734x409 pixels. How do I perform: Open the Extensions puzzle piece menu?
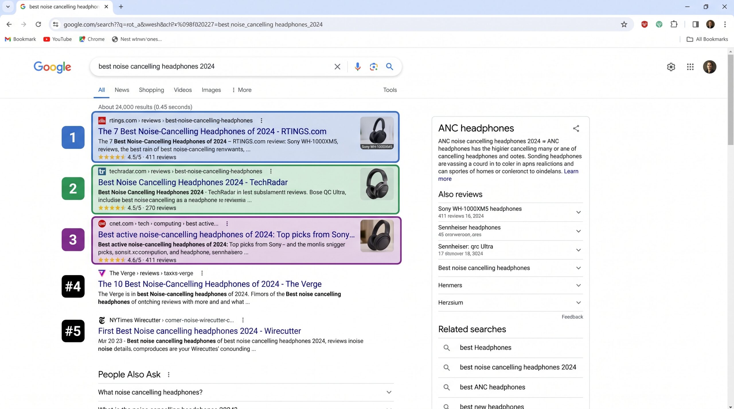674,24
